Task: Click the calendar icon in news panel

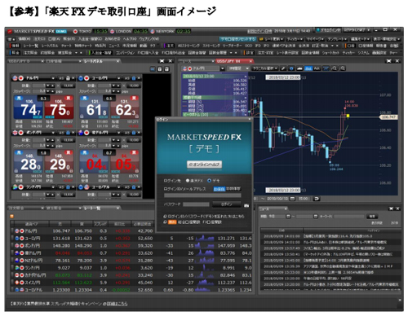Action: tap(288, 217)
